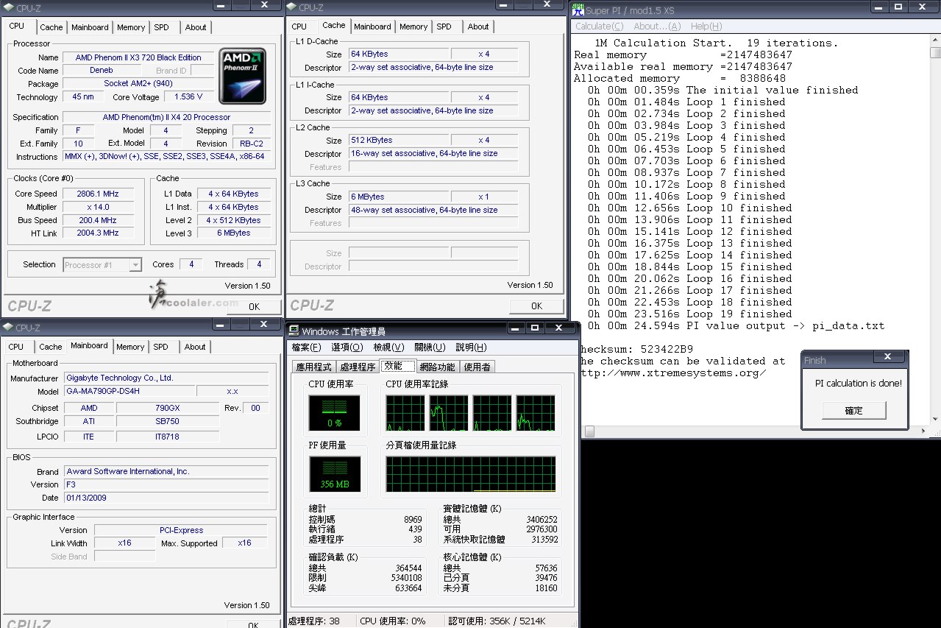Select CPU tab in the cache-info CPU-Z window
The image size is (941, 628).
pyautogui.click(x=299, y=27)
